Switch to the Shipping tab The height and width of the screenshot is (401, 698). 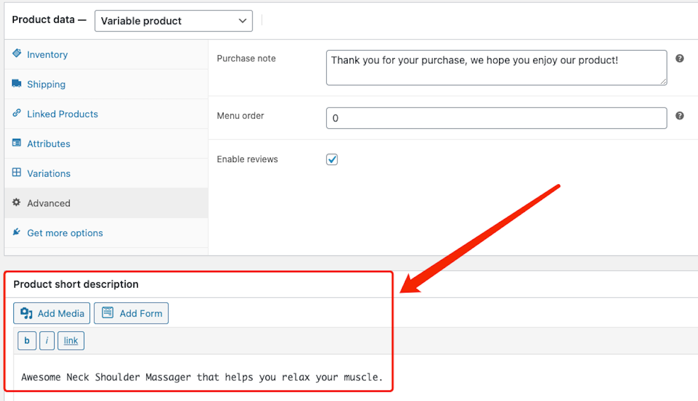(106, 84)
